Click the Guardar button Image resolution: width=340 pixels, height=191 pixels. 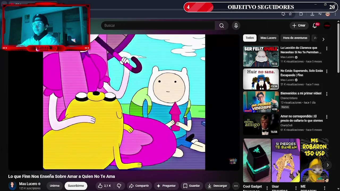click(x=191, y=186)
